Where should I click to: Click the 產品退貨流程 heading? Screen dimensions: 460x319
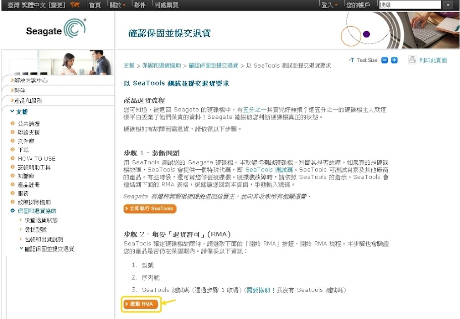144,101
